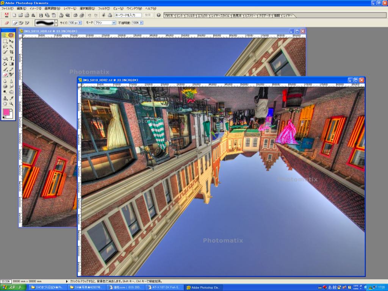Screen dimensions: 388x291
Task: Open the イメージ menu
Action: coord(35,8)
